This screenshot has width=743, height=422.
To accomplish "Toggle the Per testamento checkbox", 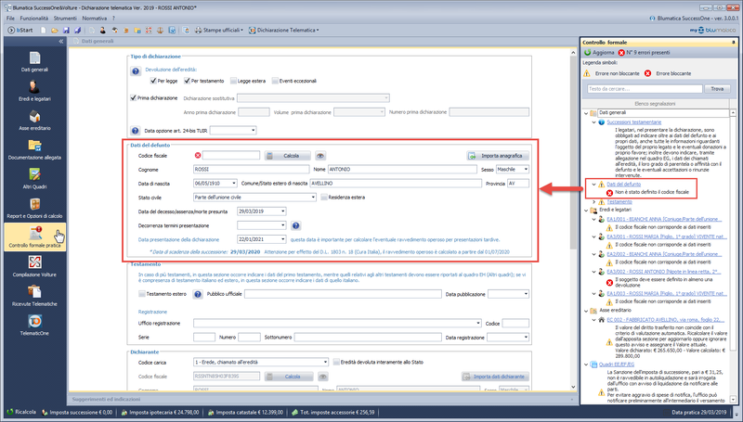I will coord(187,81).
